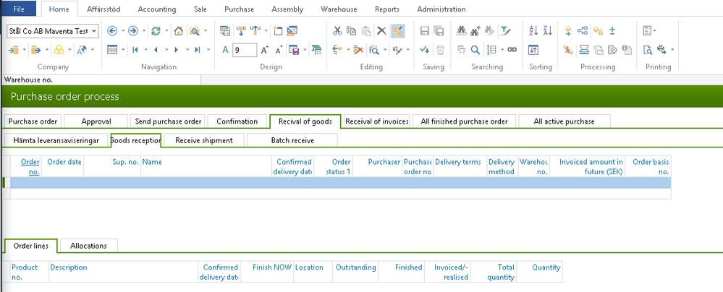Screen dimensions: 723x292
Task: Open the Receive shipment sub-tab
Action: (204, 140)
